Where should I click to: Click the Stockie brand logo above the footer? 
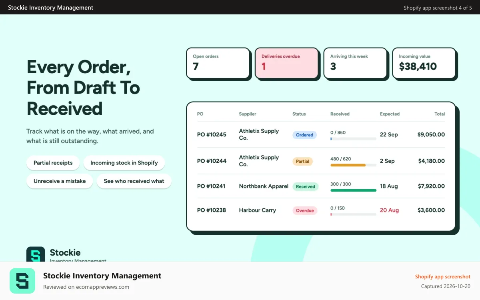pos(36,254)
